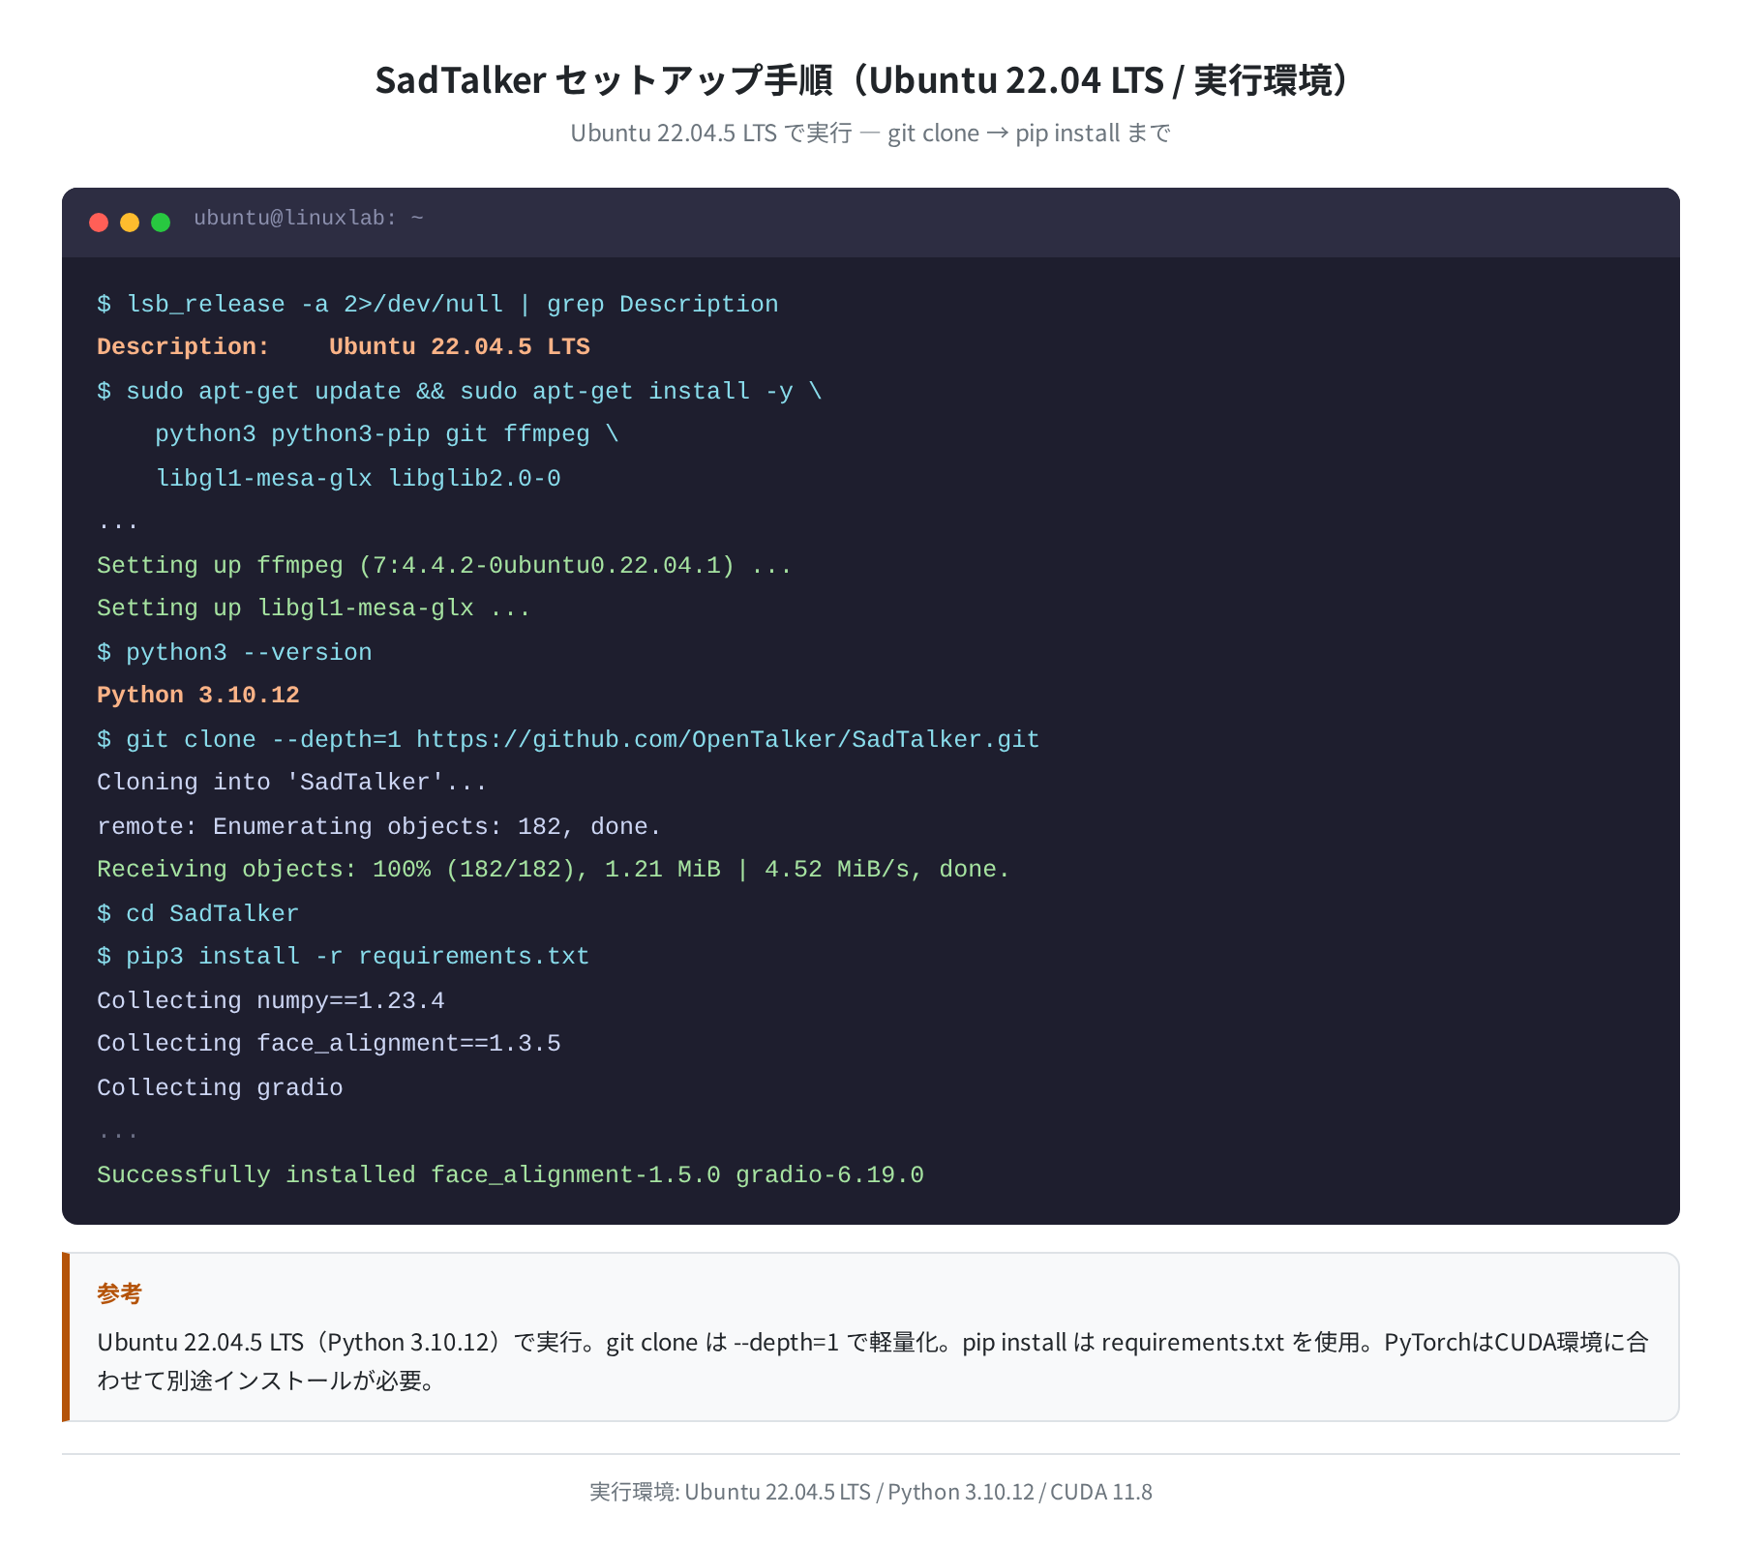This screenshot has height=1544, width=1742.
Task: Click the yellow minimize dot in terminal
Action: coord(130,223)
